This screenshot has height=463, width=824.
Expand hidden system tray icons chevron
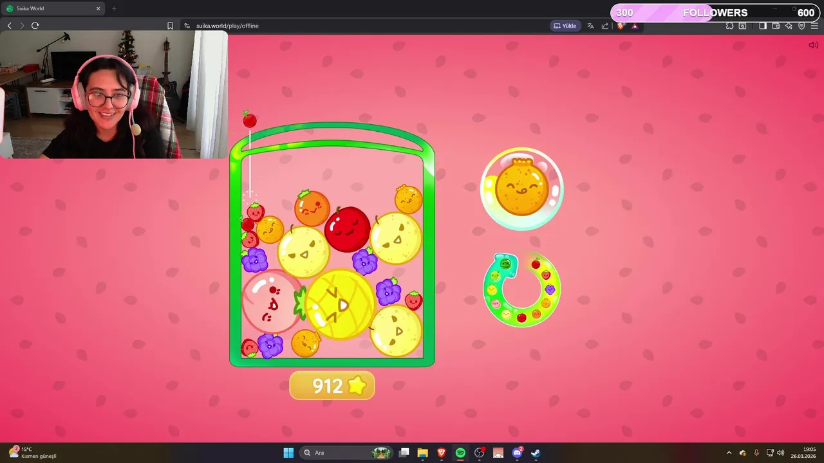729,453
